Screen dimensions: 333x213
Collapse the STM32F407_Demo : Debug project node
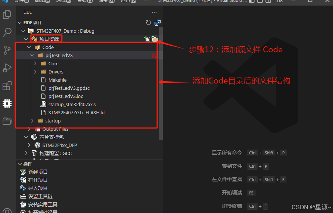tap(23, 31)
